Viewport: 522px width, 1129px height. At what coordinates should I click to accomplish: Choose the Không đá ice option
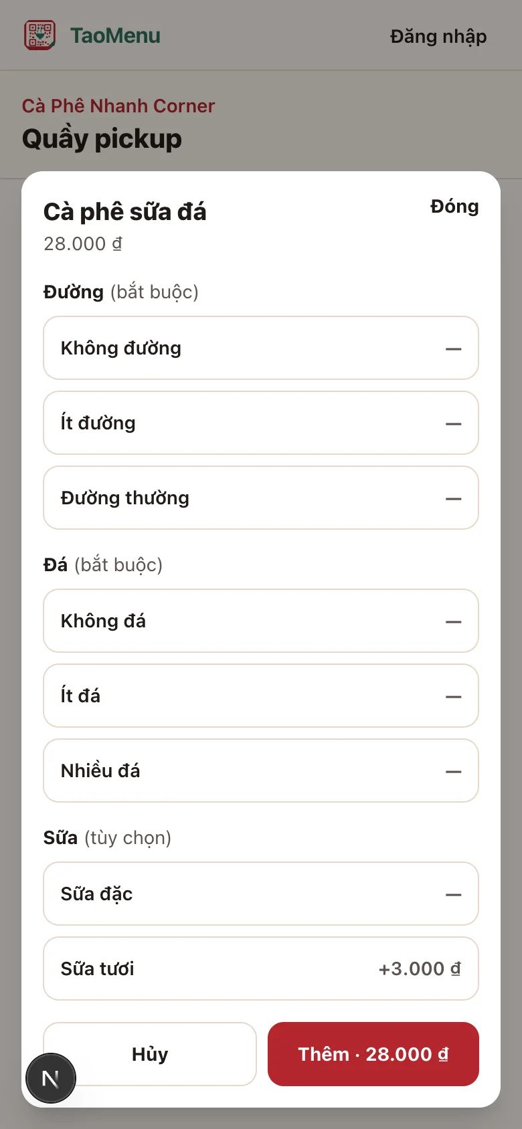click(261, 621)
